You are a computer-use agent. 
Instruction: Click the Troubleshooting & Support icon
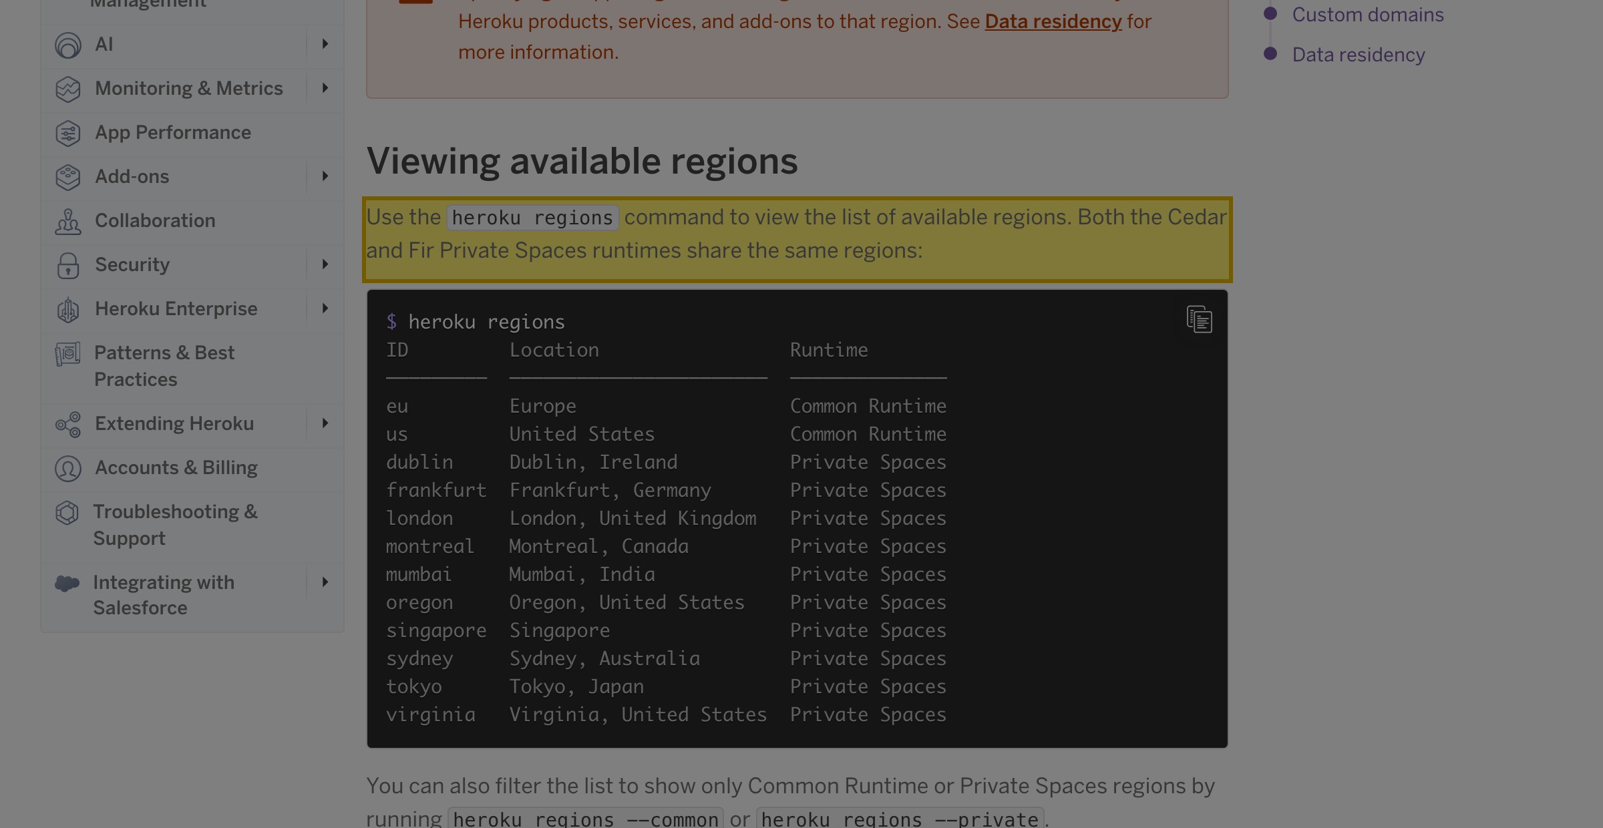[67, 512]
